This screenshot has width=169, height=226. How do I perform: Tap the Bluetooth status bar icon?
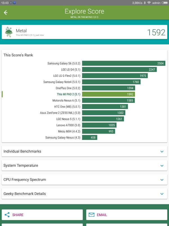coord(144,3)
